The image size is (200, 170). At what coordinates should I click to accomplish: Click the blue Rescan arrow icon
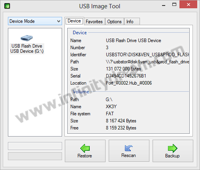click(x=128, y=148)
